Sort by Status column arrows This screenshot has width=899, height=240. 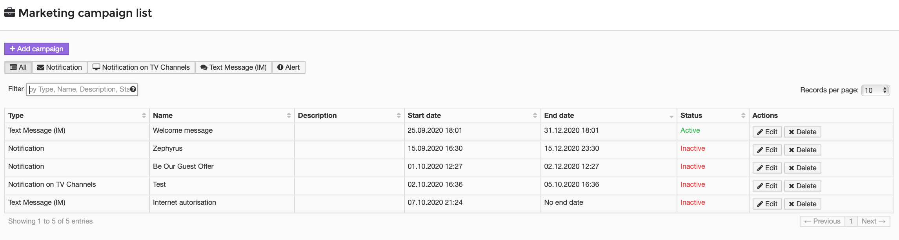coord(743,115)
